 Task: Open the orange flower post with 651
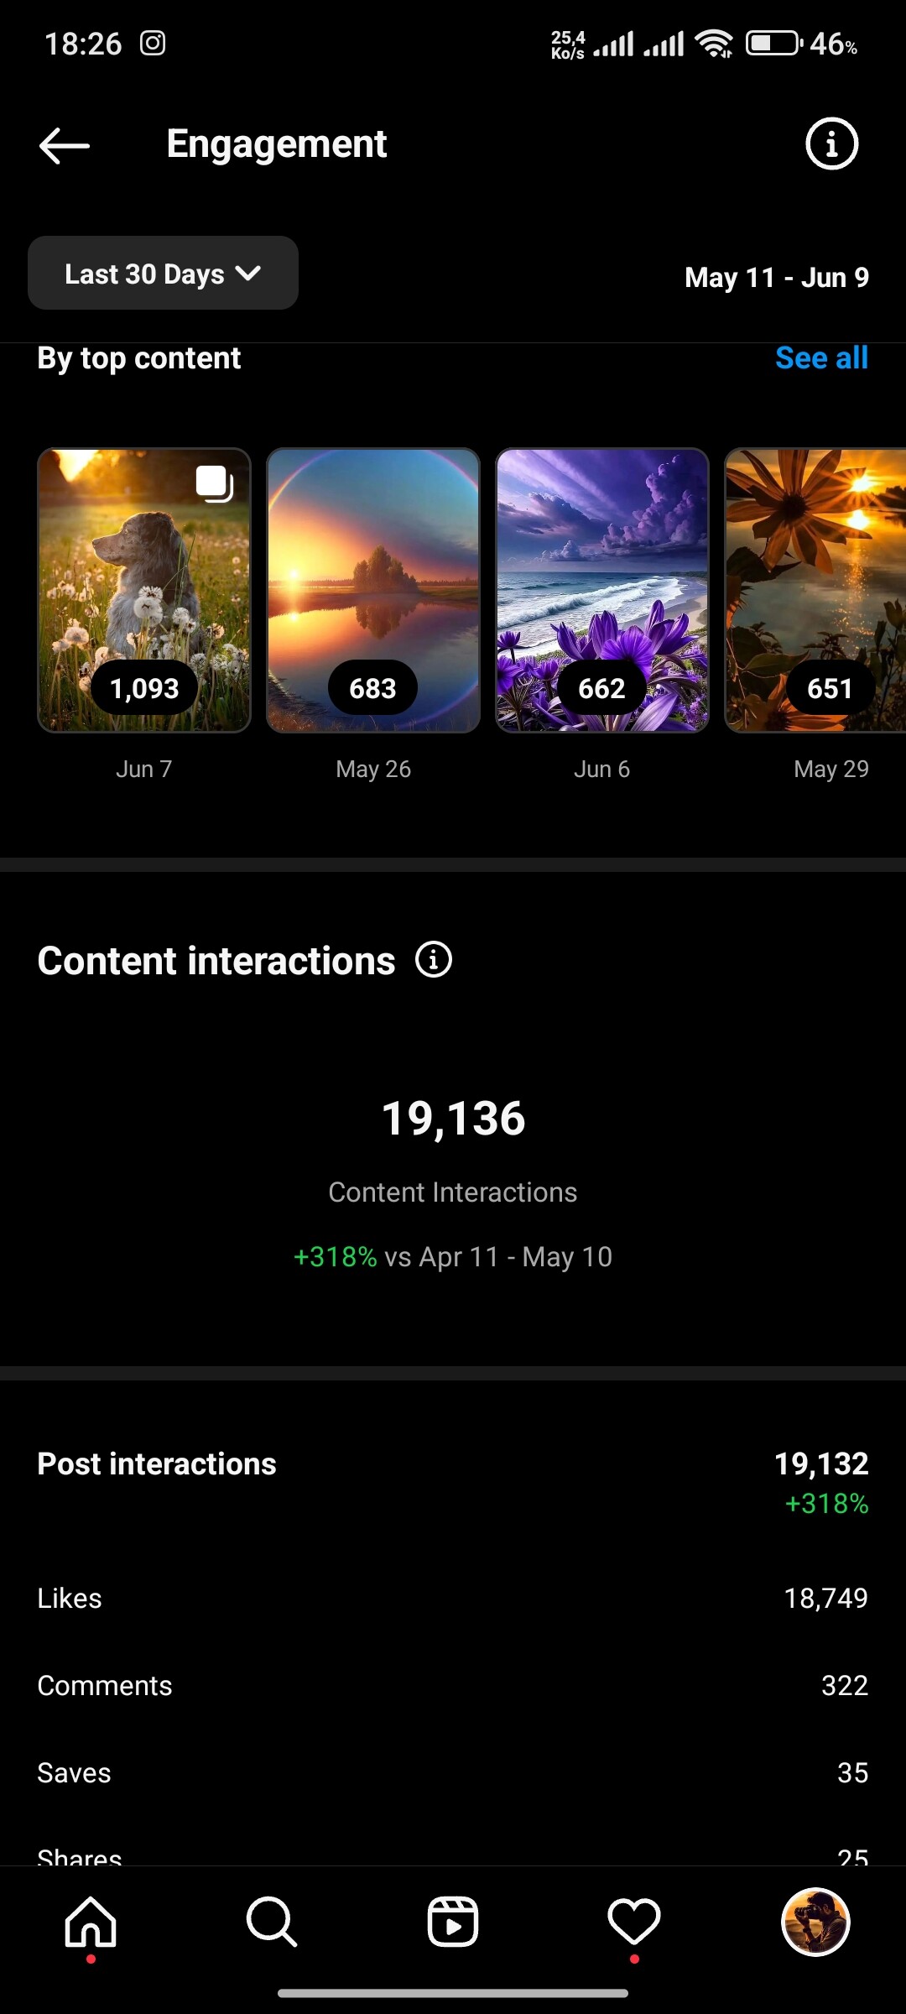[x=815, y=590]
